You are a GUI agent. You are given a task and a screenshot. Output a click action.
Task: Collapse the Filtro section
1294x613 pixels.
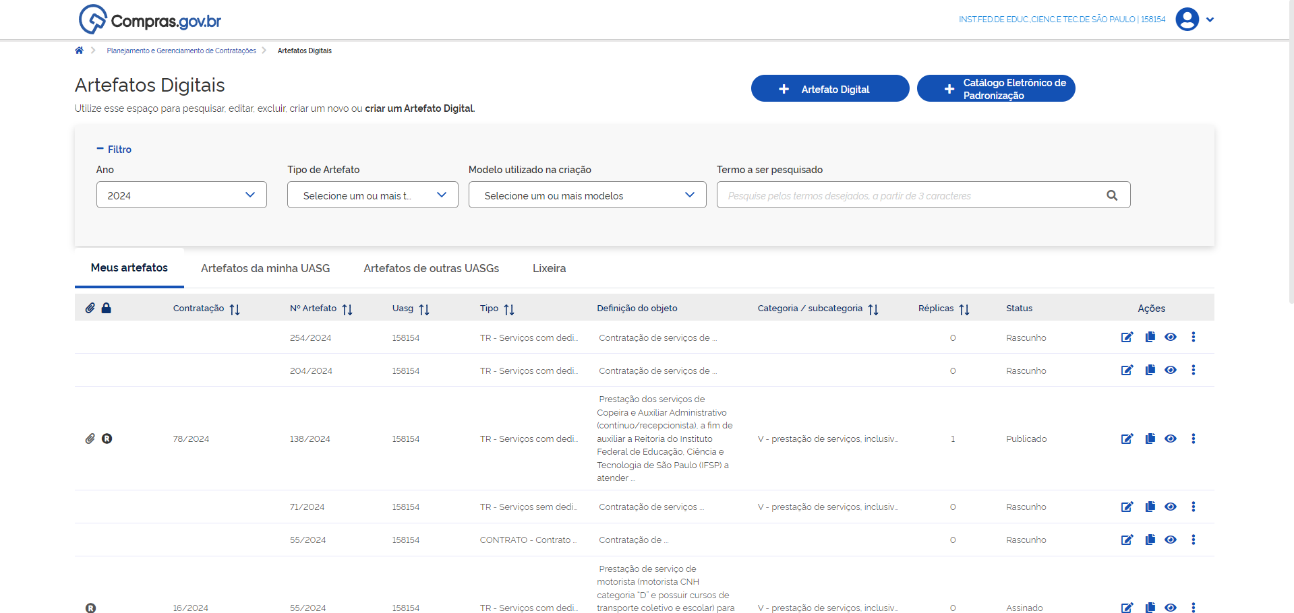coord(114,149)
